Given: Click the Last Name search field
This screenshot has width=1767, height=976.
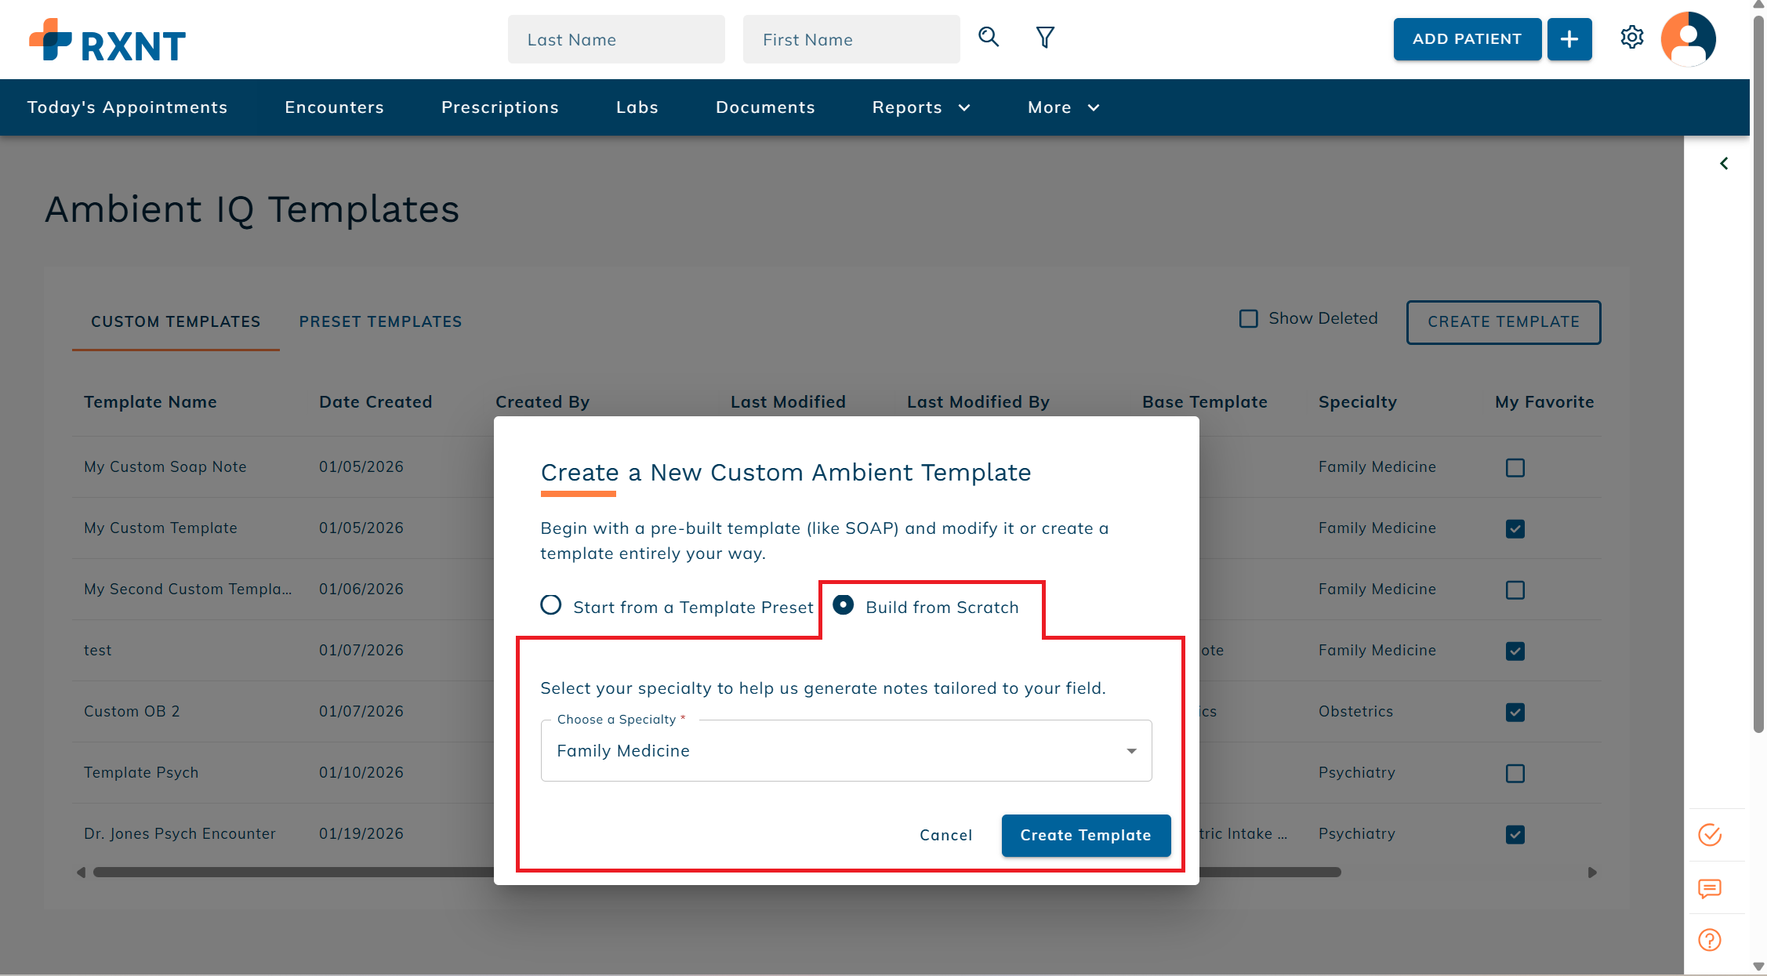Looking at the screenshot, I should 616,39.
